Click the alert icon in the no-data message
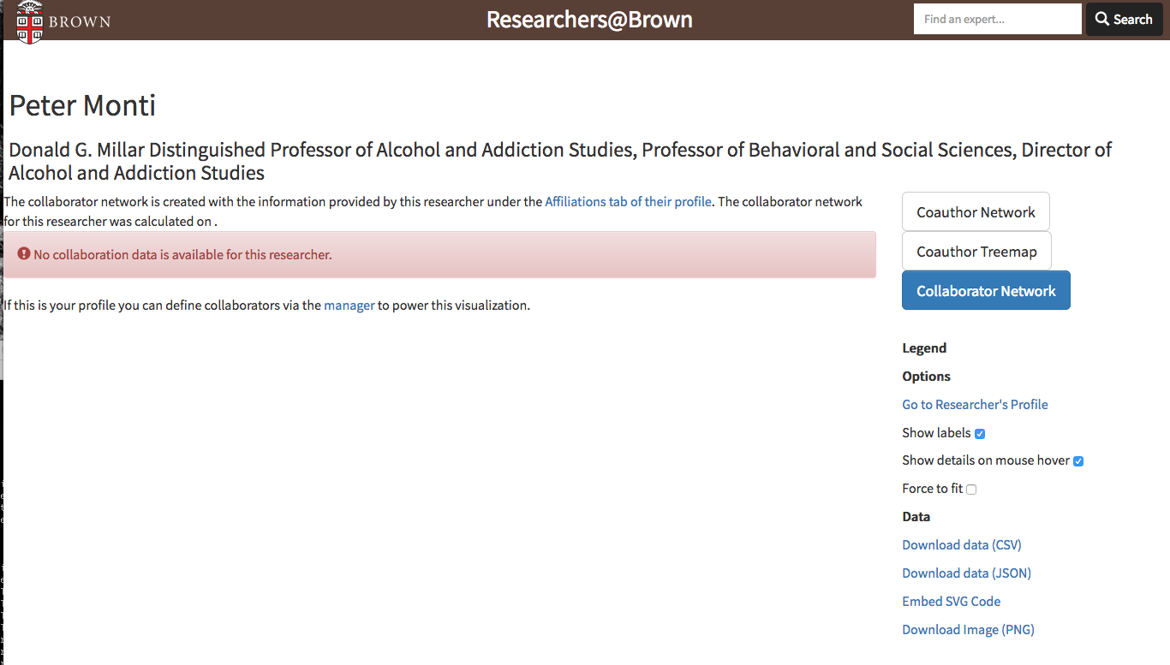 (x=24, y=254)
